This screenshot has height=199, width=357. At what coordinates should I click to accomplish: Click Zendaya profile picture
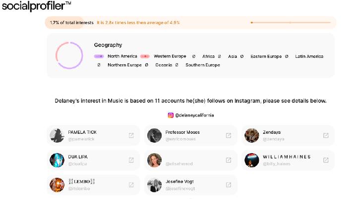[x=251, y=135]
